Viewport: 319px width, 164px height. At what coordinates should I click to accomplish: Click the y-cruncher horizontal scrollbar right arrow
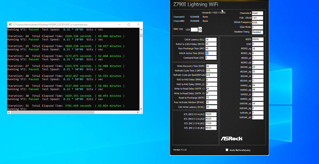tap(138, 112)
